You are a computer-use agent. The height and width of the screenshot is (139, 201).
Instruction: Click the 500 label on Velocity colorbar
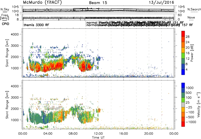[x=189, y=93]
